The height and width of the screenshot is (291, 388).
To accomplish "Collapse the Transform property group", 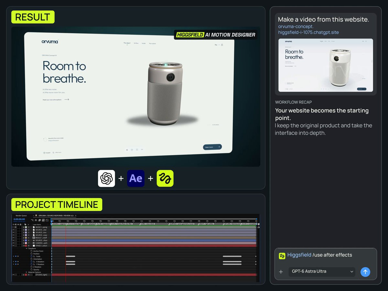I will click(27, 248).
